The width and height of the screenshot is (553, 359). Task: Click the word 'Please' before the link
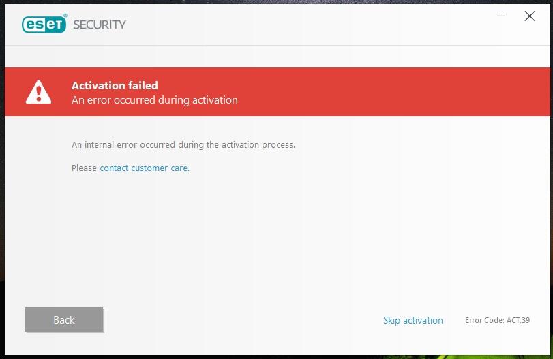click(x=84, y=168)
